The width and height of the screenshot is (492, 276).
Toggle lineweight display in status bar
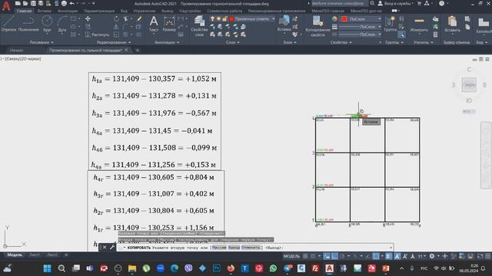(389, 256)
